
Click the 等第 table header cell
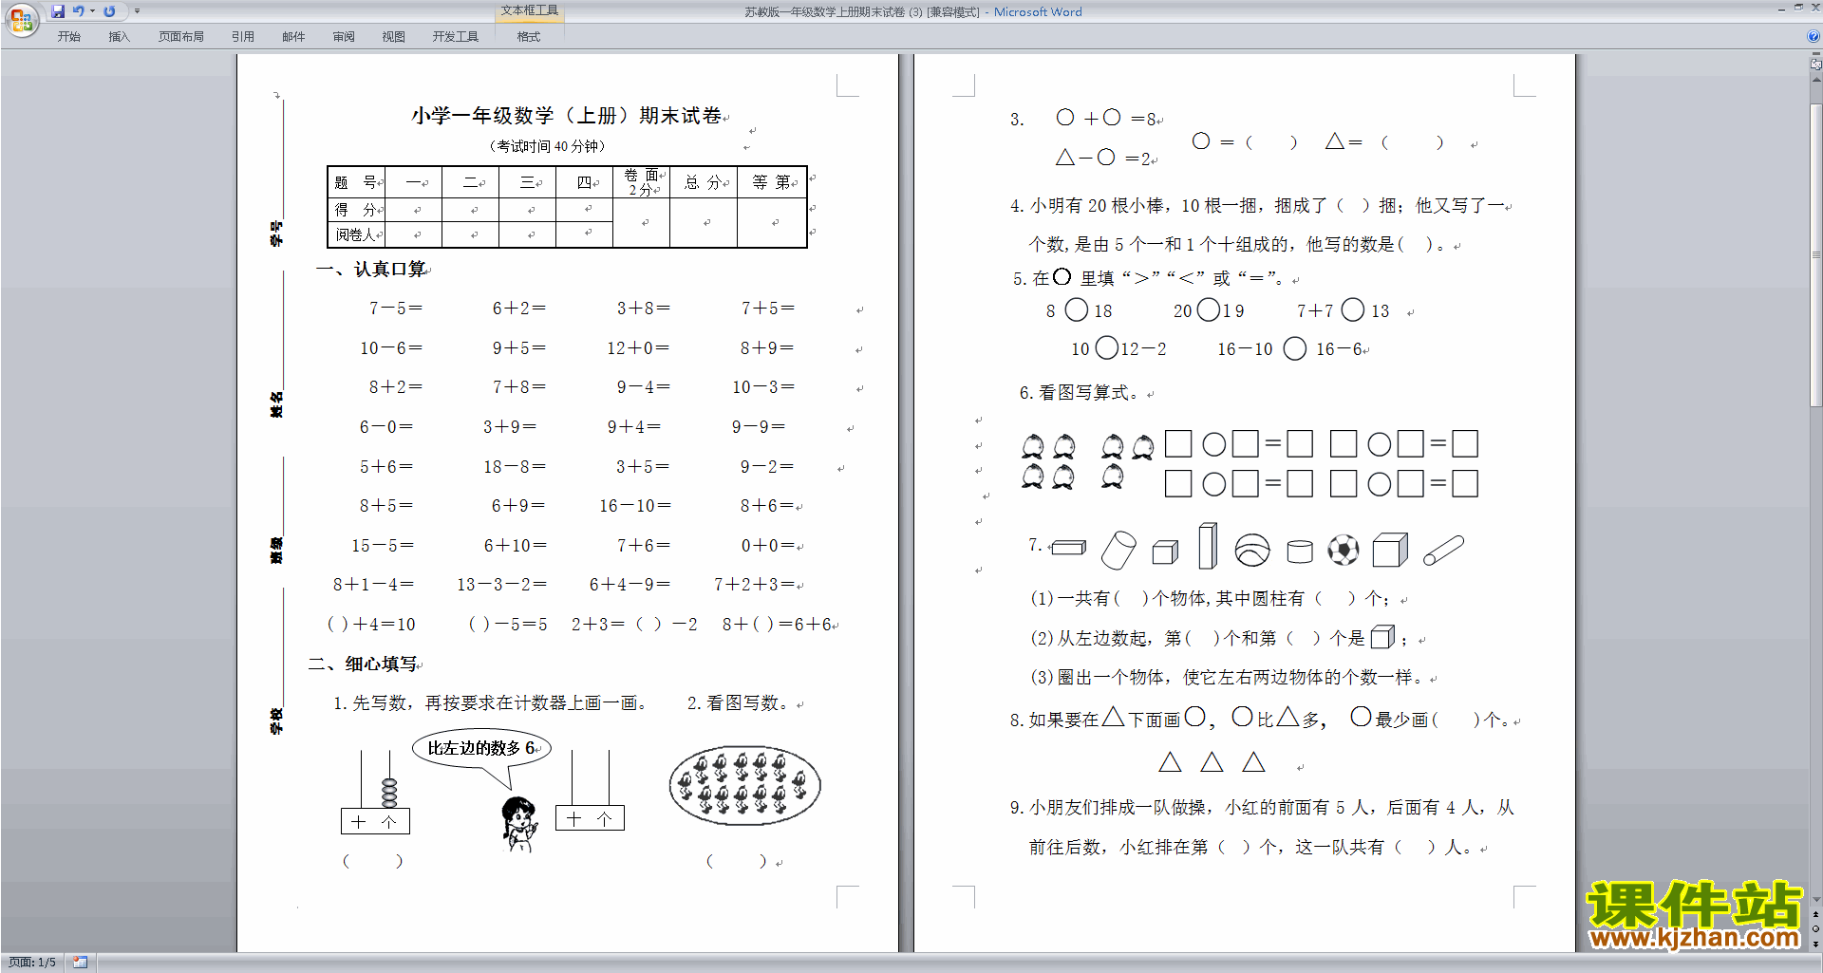coord(772,182)
